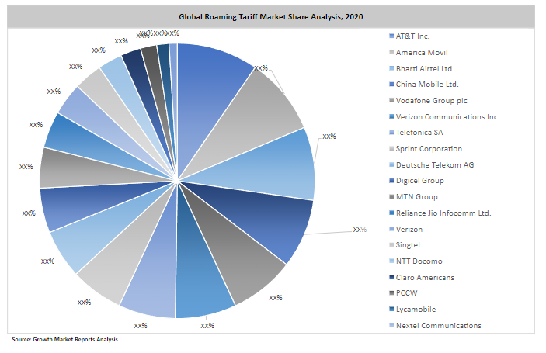
Task: Click the Sprint Corporation legend swatch
Action: pyautogui.click(x=391, y=148)
